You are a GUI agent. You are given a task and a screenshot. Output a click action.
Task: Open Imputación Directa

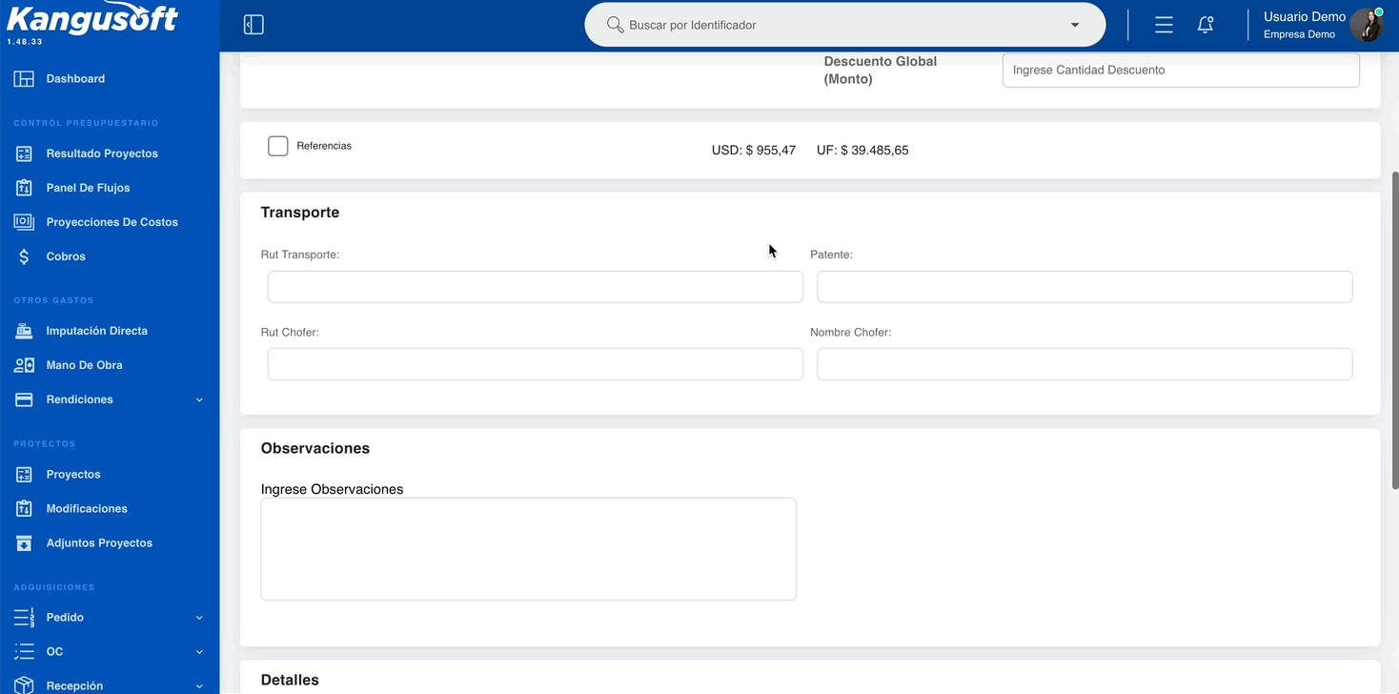(96, 331)
